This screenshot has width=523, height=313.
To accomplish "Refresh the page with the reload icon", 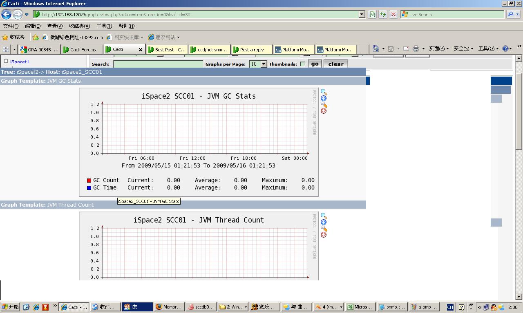I will [383, 14].
